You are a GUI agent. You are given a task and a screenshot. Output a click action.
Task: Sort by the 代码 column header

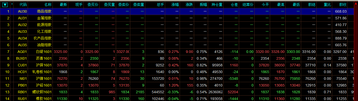click(x=23, y=5)
